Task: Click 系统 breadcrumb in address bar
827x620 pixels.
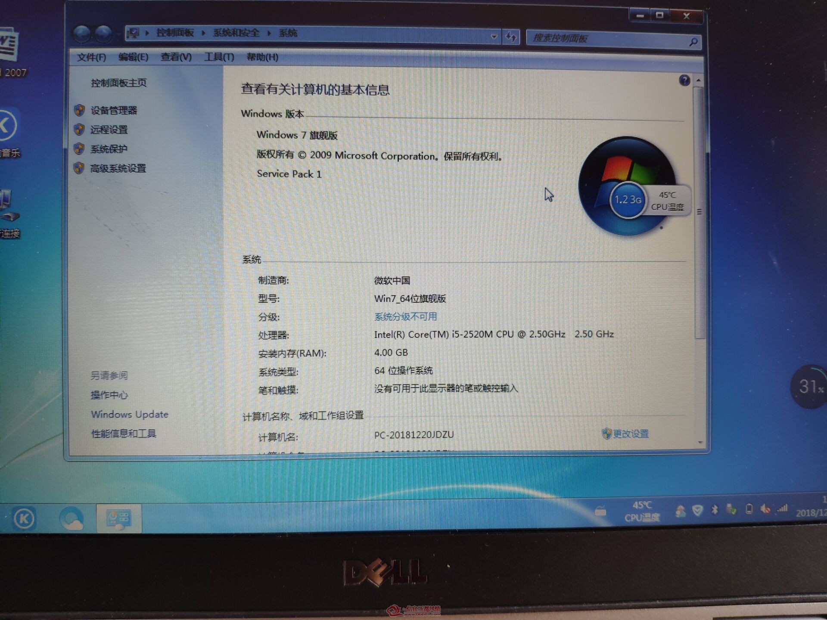Action: [288, 33]
